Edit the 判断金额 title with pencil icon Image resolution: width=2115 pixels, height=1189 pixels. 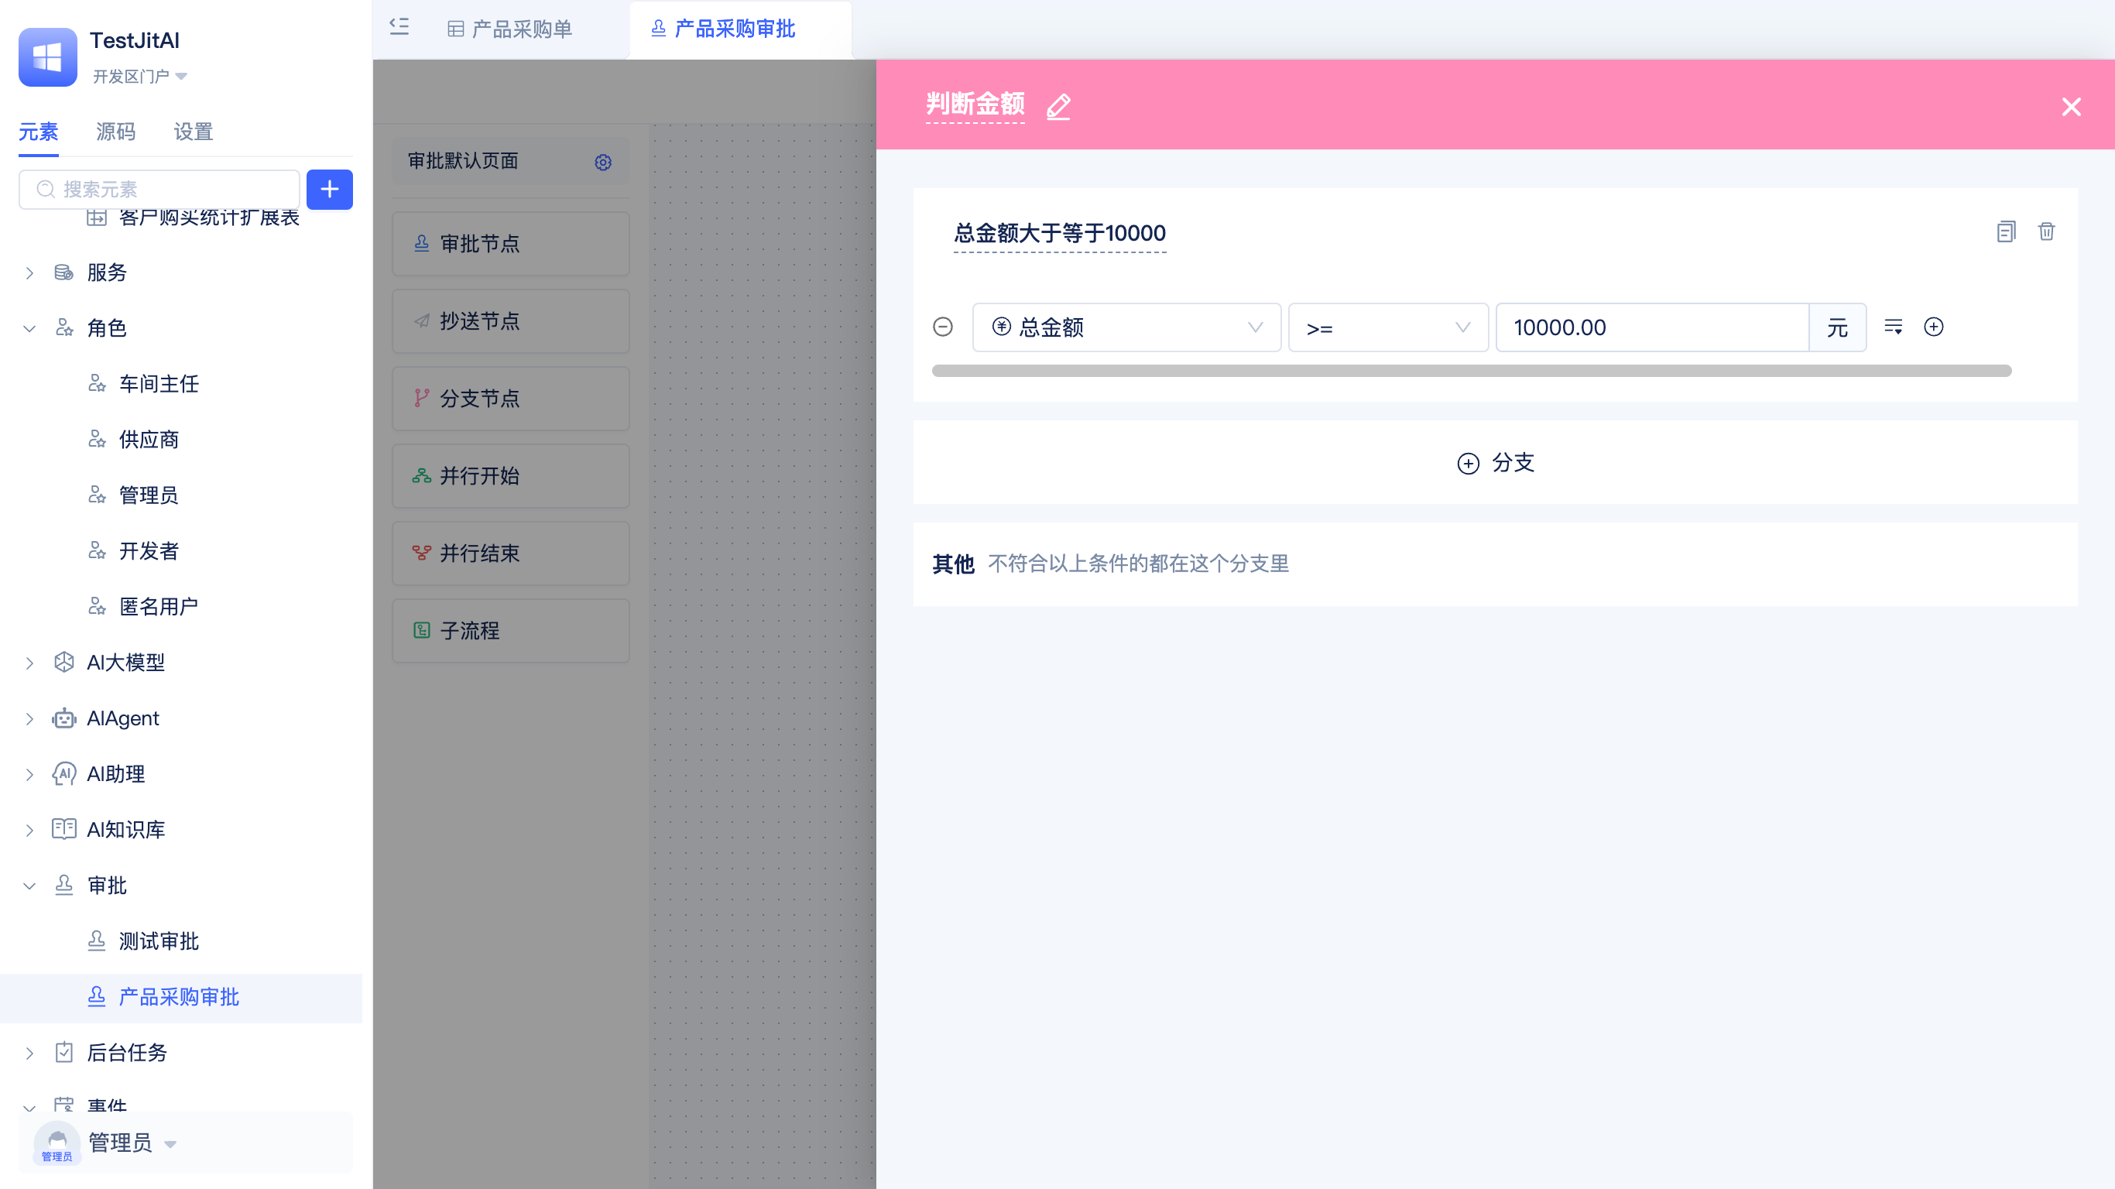(1058, 106)
